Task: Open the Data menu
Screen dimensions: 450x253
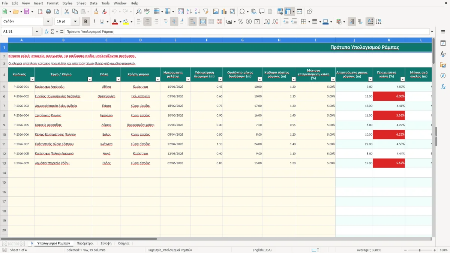Action: [93, 3]
